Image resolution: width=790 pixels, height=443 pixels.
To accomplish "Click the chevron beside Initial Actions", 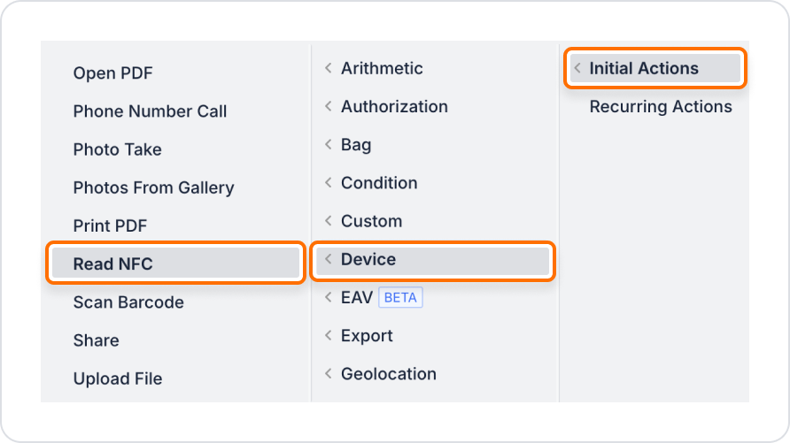I will point(578,68).
